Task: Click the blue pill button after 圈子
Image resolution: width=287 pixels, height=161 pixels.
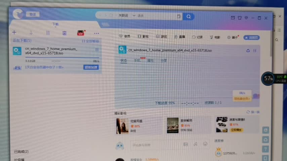Action: (251, 38)
